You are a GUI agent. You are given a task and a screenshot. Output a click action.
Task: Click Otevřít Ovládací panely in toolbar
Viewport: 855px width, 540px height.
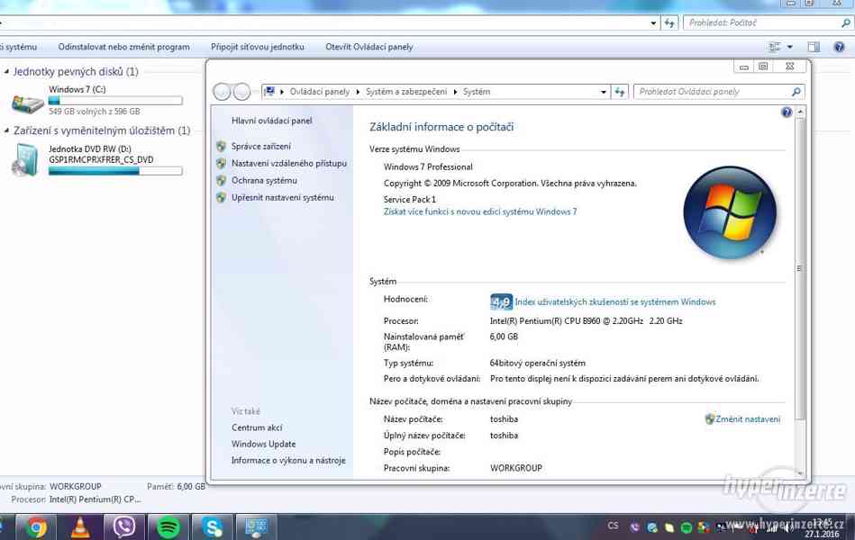(369, 47)
